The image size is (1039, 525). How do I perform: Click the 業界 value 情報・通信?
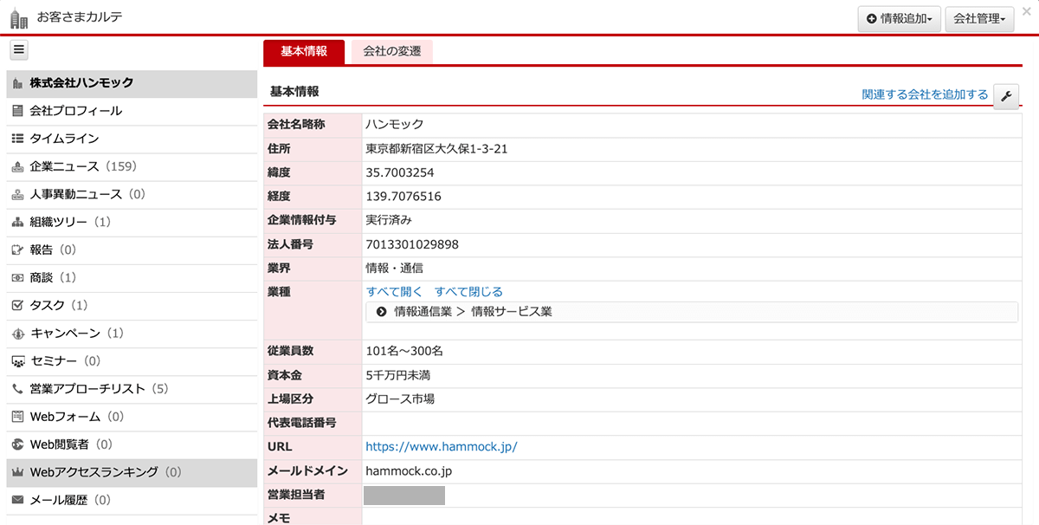(x=394, y=269)
